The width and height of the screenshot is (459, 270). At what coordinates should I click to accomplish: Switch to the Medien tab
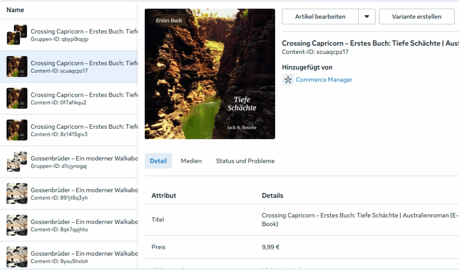191,161
